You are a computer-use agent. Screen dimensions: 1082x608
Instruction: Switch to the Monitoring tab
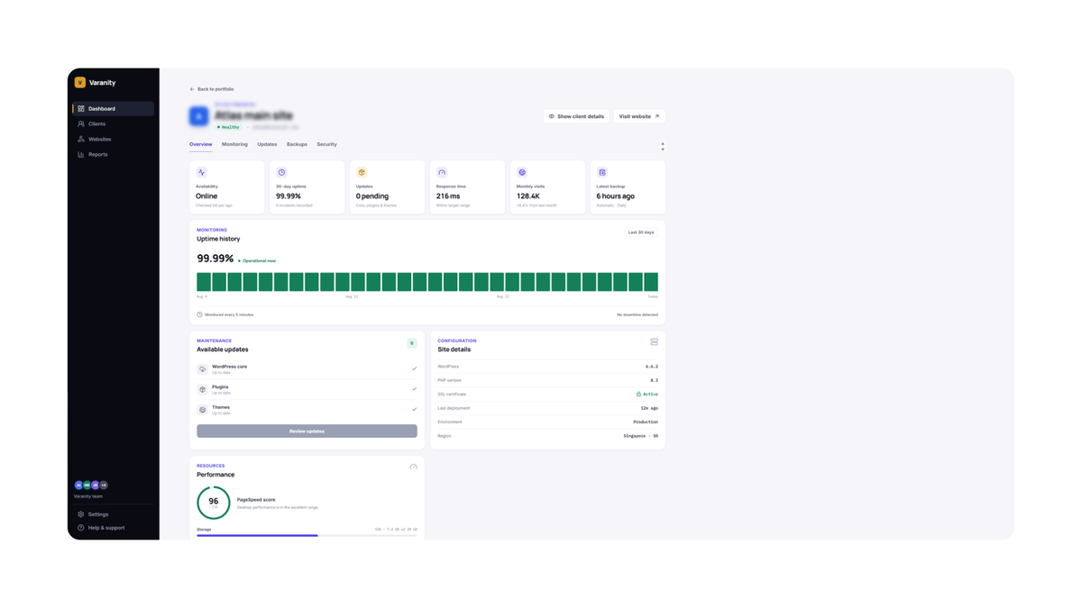(234, 144)
